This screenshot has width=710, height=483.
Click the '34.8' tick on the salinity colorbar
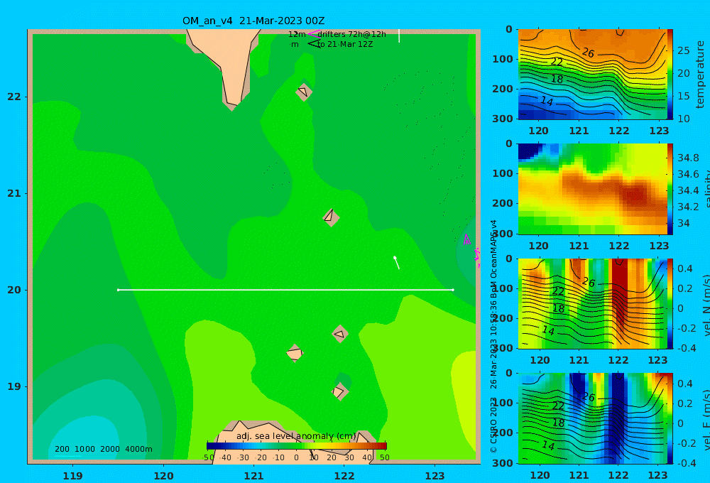point(688,158)
